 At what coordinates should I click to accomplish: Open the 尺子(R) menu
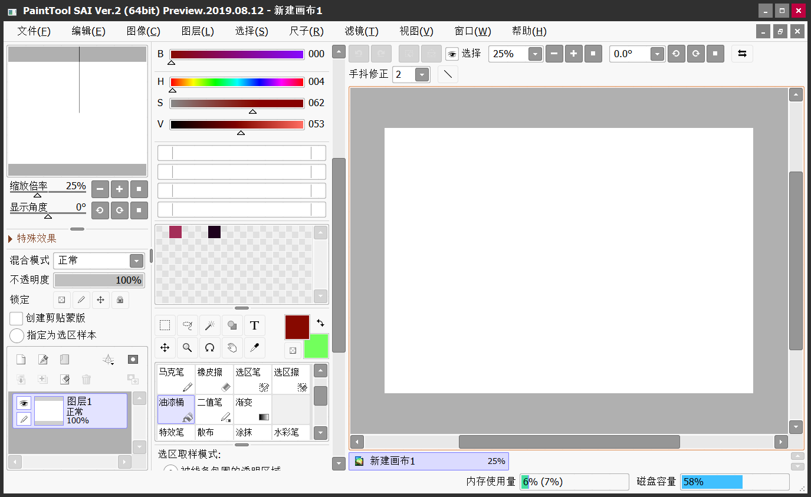[307, 31]
